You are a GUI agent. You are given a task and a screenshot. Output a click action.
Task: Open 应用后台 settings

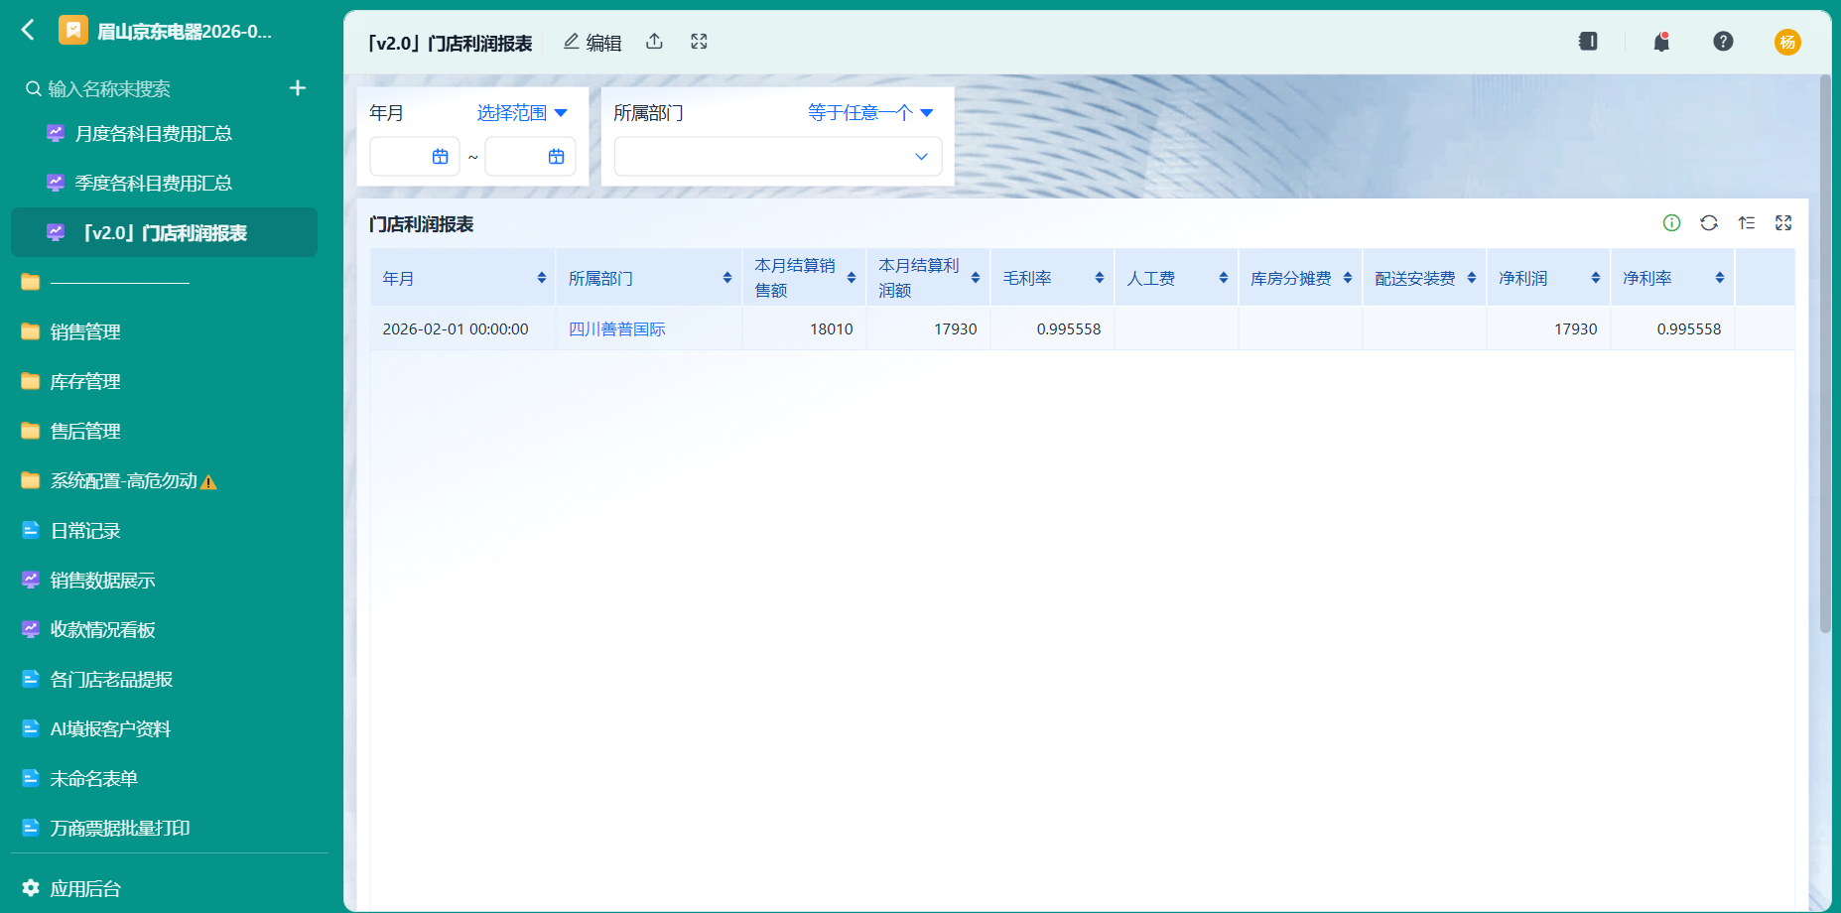coord(71,888)
